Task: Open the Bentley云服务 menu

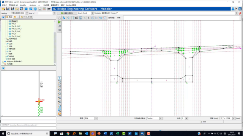Action: [71, 5]
